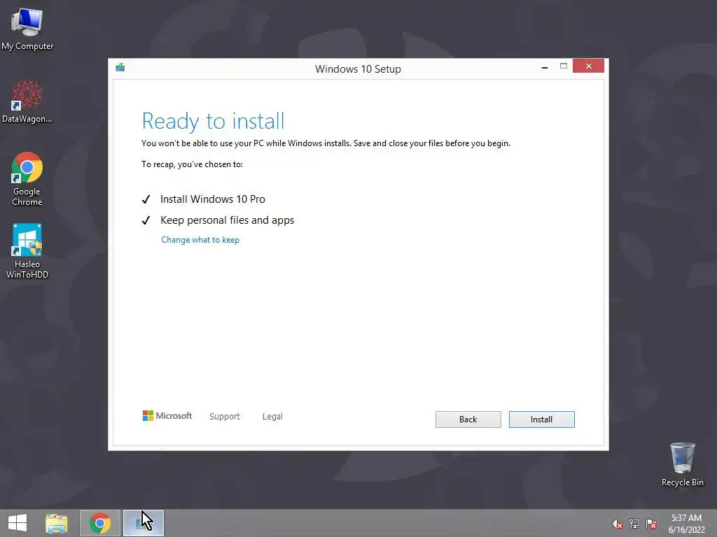717x537 pixels.
Task: Close the Windows 10 Setup window
Action: point(588,66)
